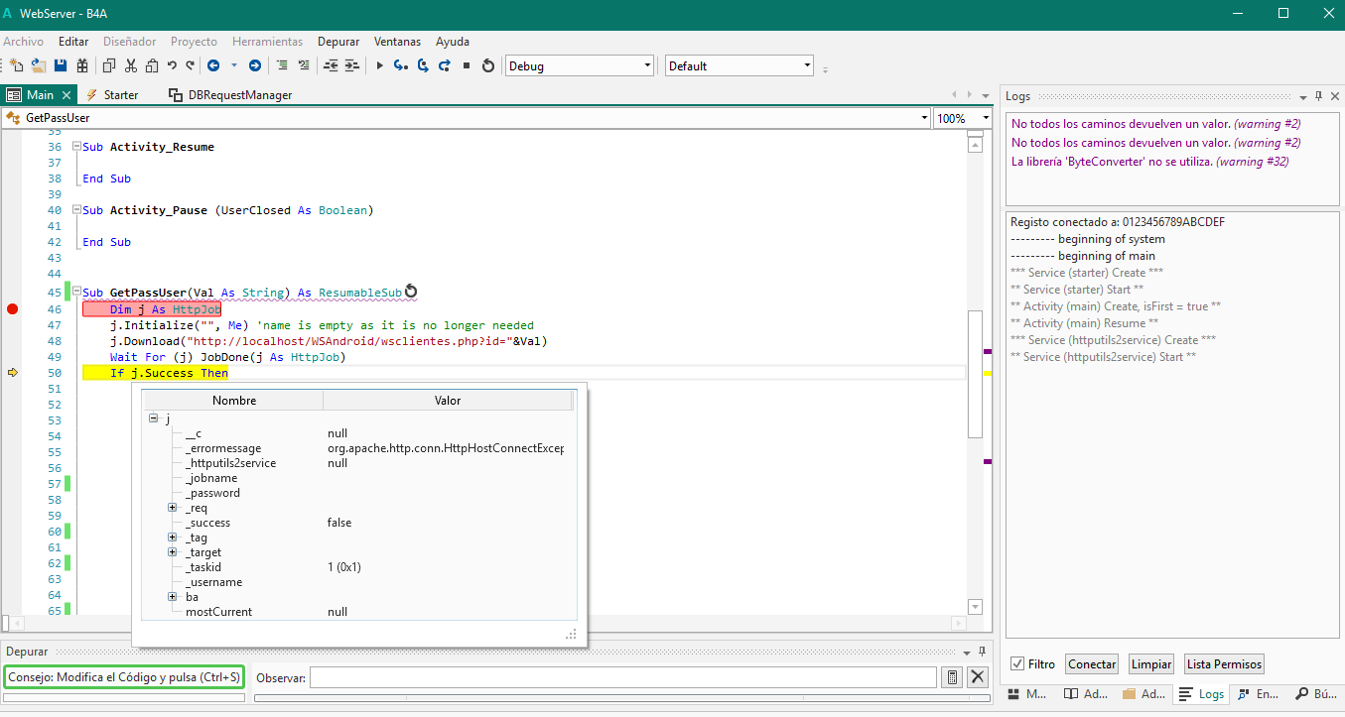Stop debugging with the square stop icon

pyautogui.click(x=467, y=65)
